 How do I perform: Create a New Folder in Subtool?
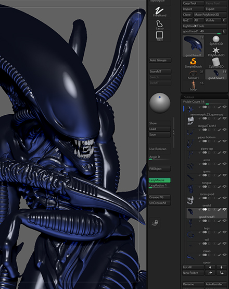193,273
